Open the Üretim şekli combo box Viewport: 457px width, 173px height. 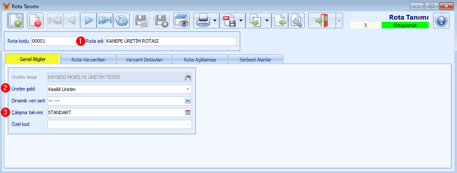pos(120,89)
